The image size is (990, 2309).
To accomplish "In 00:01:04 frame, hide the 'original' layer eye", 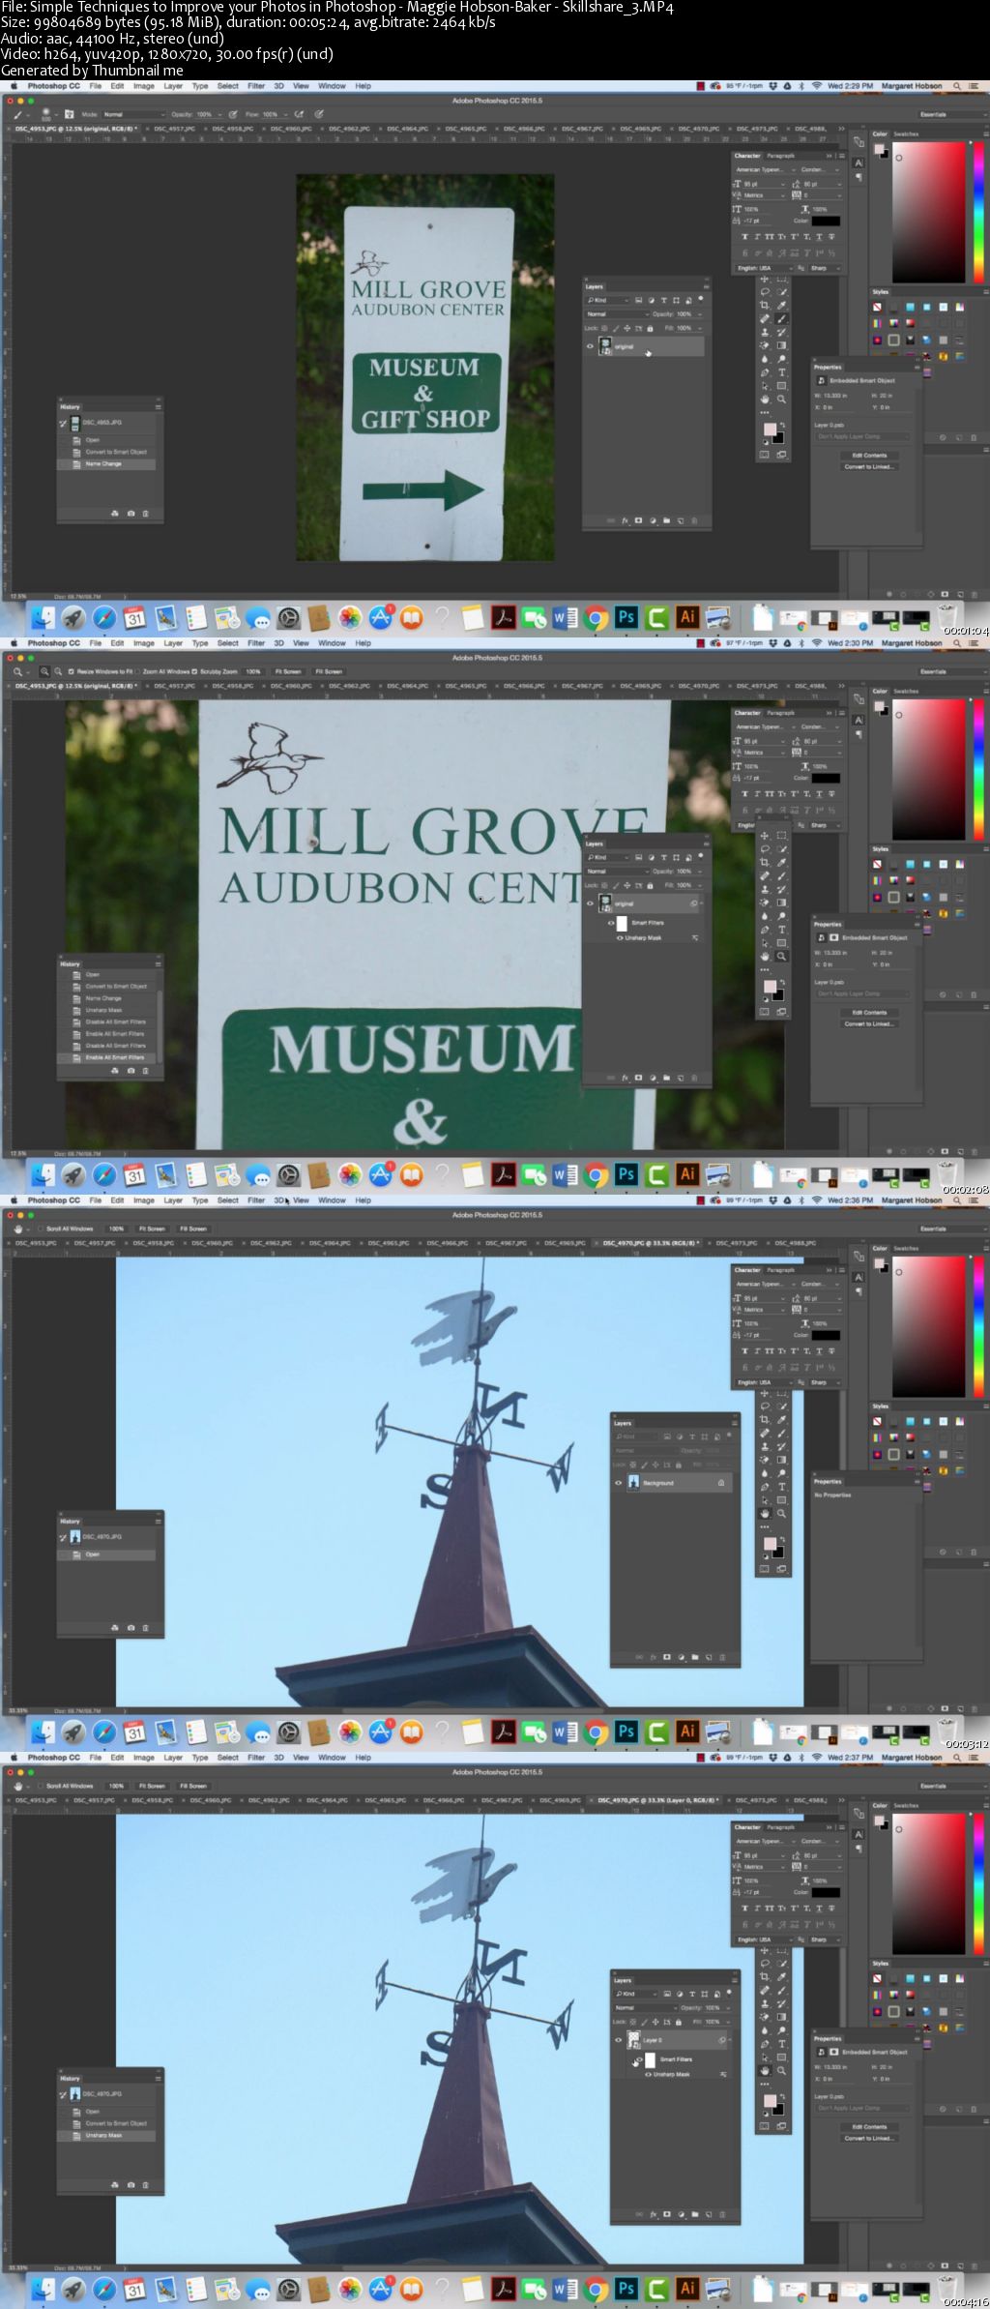I will [x=590, y=345].
